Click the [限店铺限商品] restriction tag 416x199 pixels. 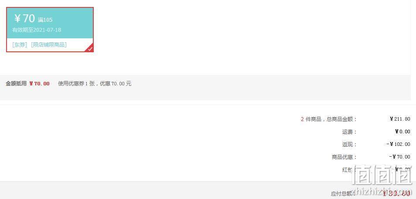(x=48, y=45)
